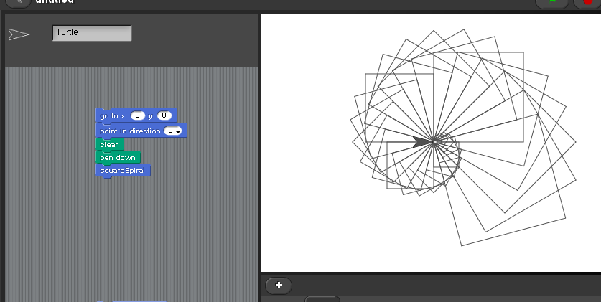Click the 'squareSpiral' custom block
601x302 pixels.
point(123,171)
